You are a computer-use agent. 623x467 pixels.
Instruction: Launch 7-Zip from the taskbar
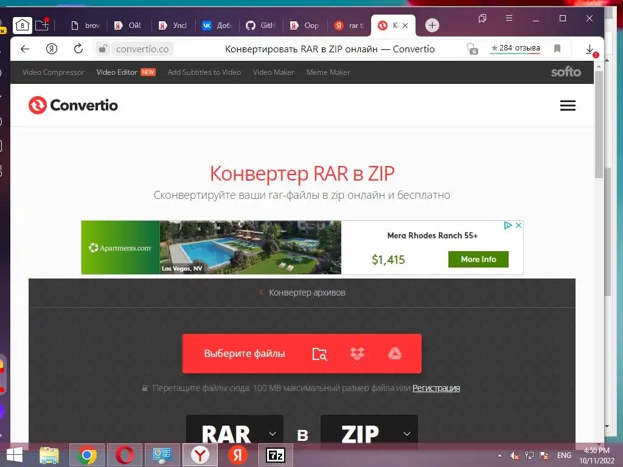click(x=276, y=455)
